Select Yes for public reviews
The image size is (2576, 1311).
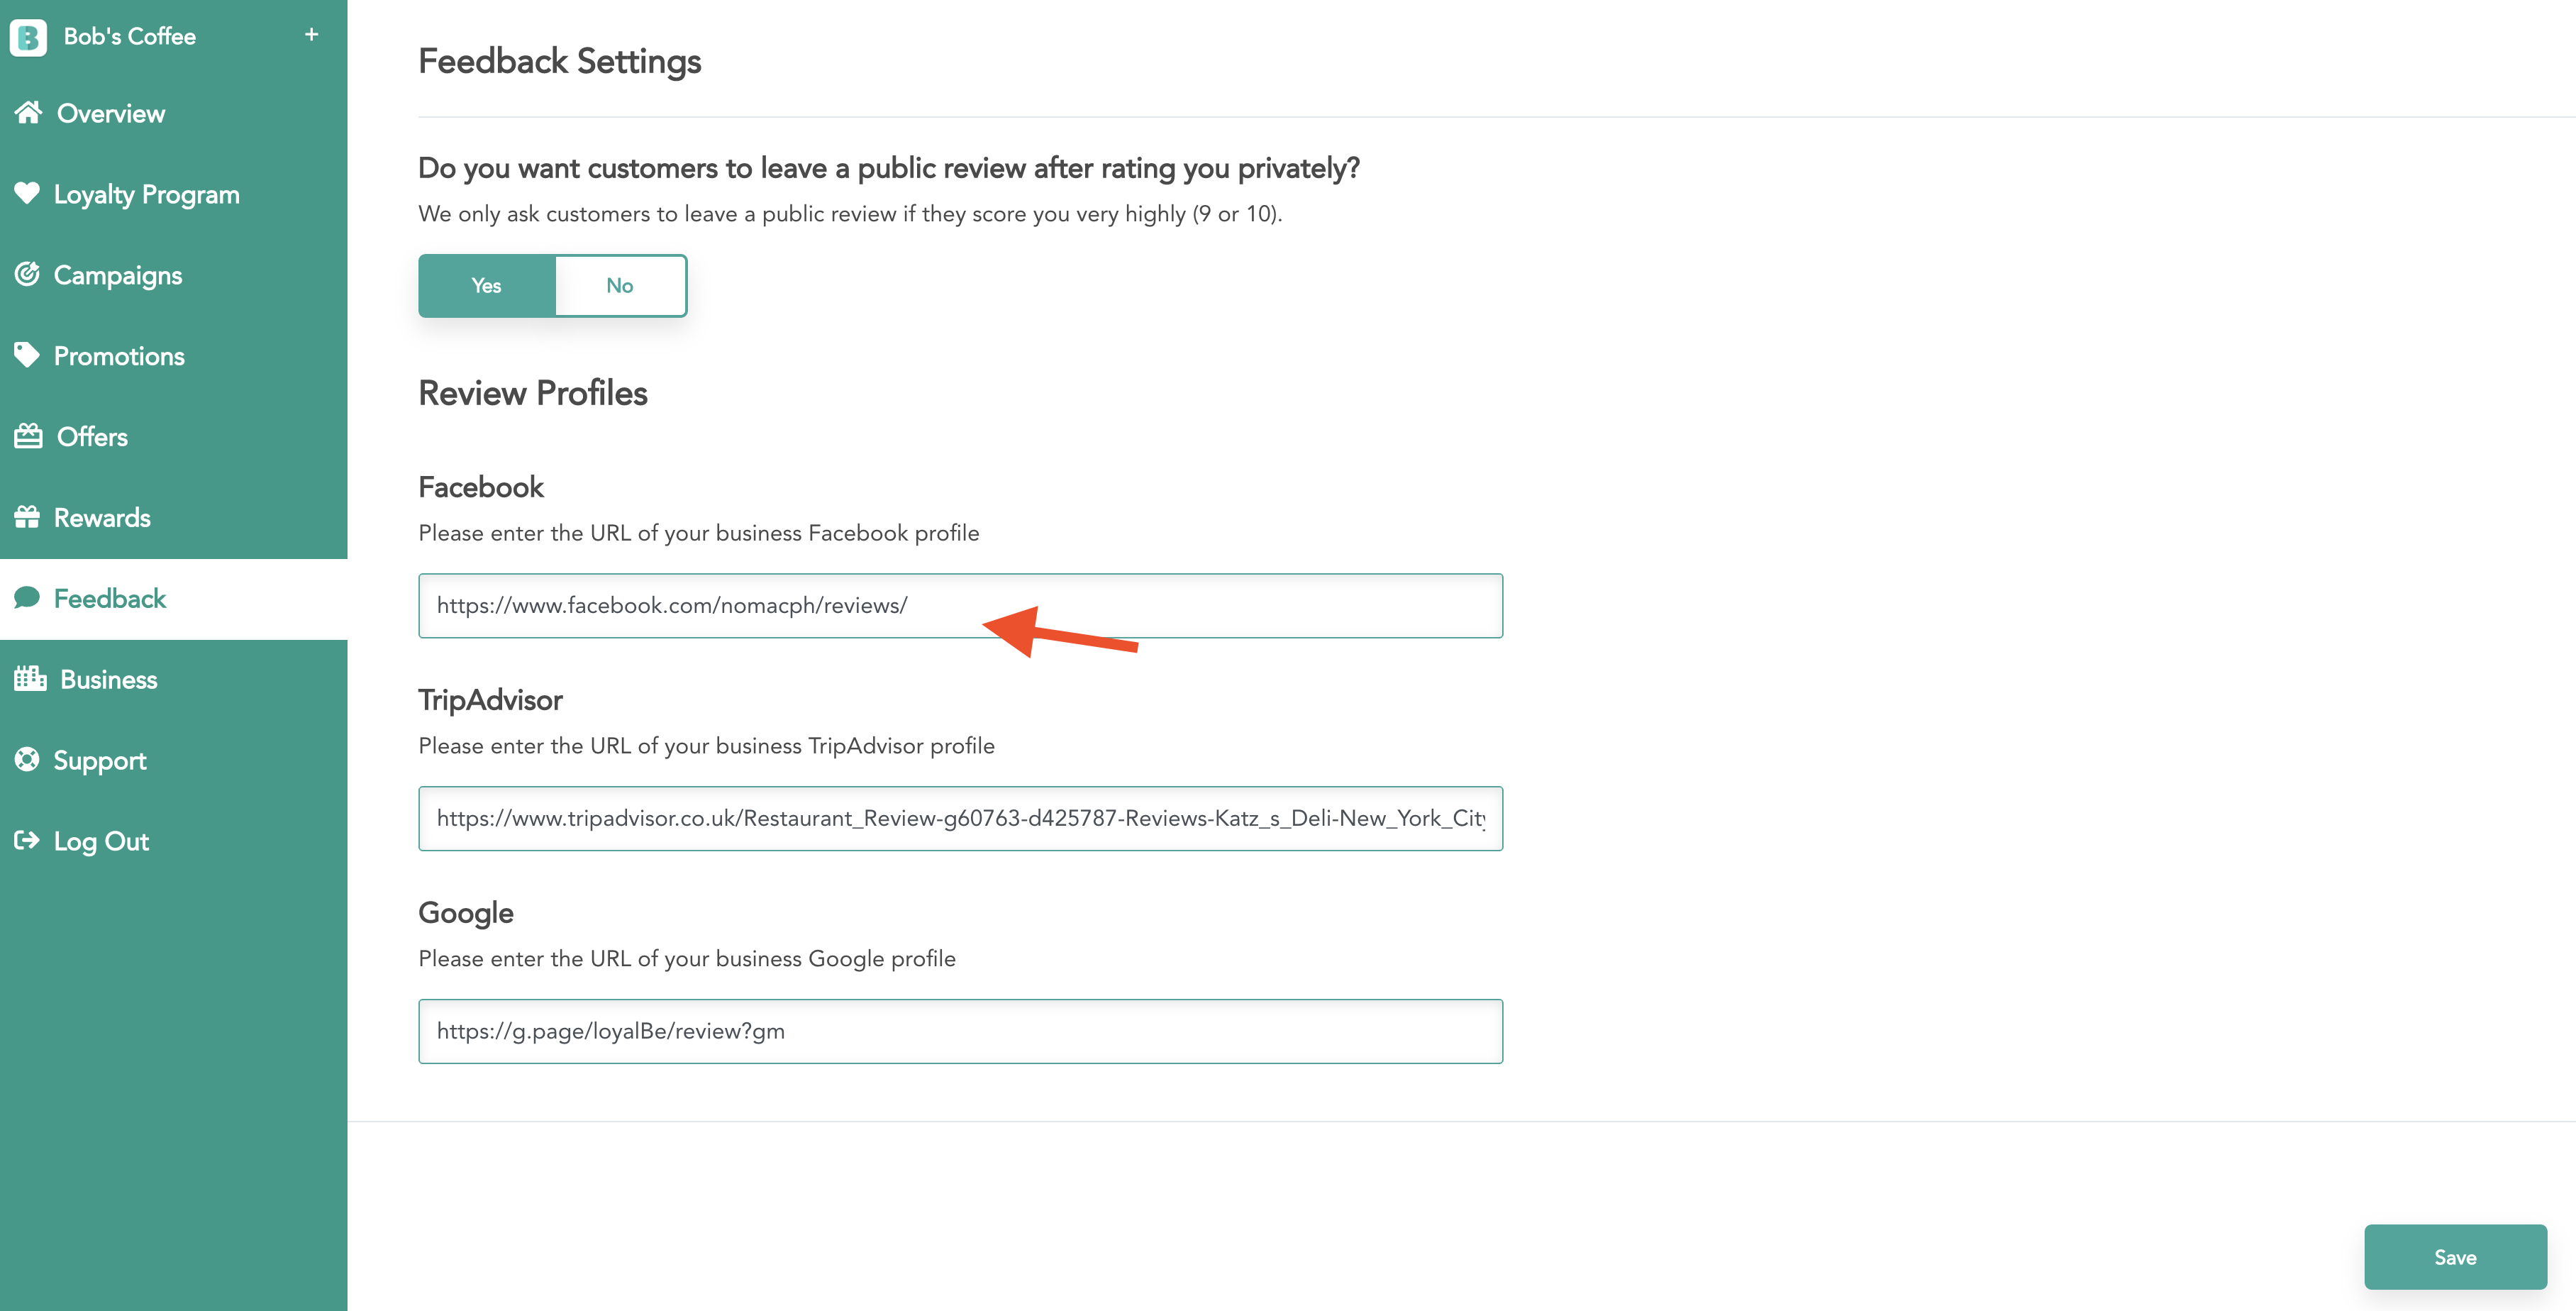487,286
